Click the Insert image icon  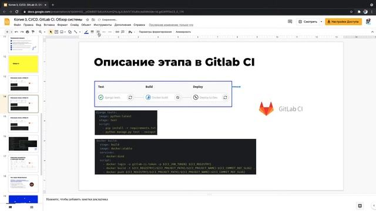62,32
